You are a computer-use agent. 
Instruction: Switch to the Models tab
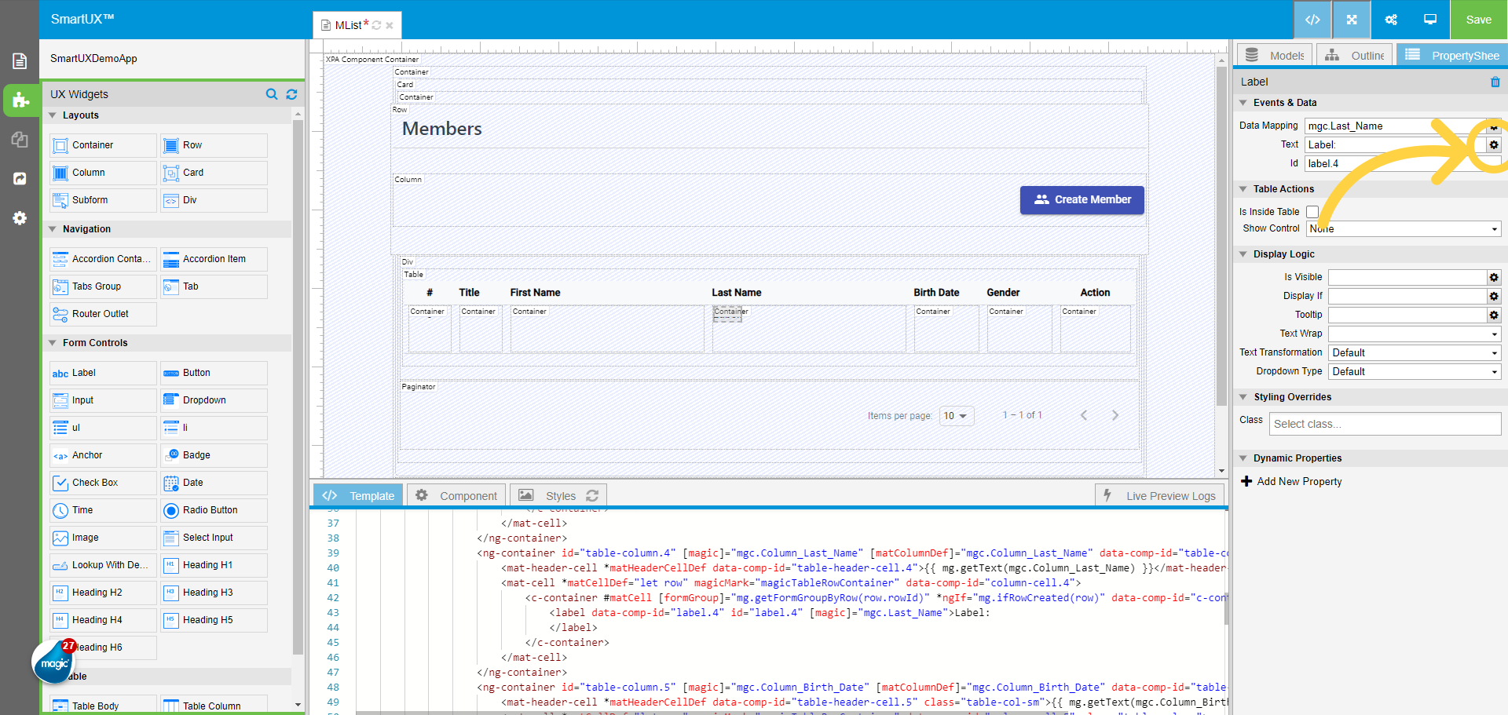tap(1274, 54)
